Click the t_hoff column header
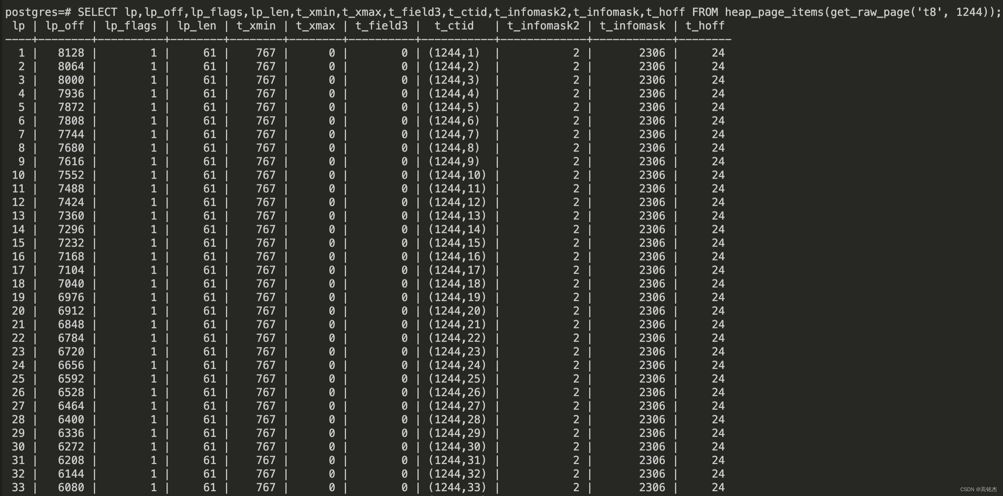 coord(705,26)
